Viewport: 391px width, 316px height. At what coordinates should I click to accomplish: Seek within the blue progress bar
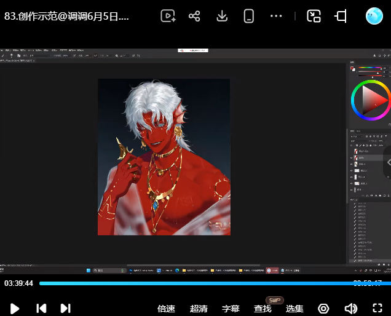point(215,283)
